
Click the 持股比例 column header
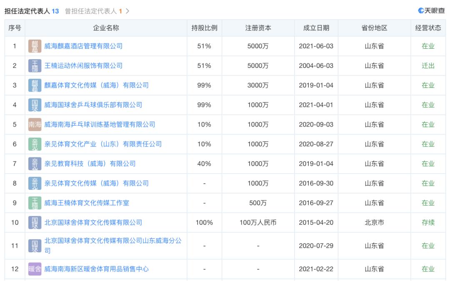click(204, 28)
